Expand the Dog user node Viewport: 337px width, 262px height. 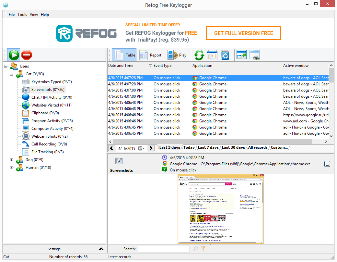pyautogui.click(x=11, y=160)
